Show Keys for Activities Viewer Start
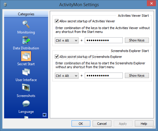This screenshot has width=158, height=131. click(x=137, y=40)
